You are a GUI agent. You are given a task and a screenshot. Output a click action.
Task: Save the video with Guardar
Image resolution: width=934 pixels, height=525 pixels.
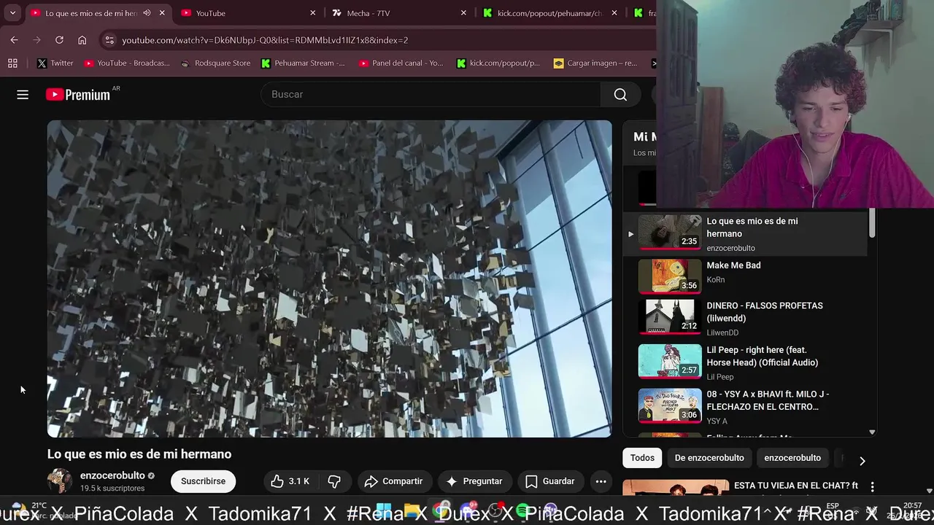(x=550, y=481)
